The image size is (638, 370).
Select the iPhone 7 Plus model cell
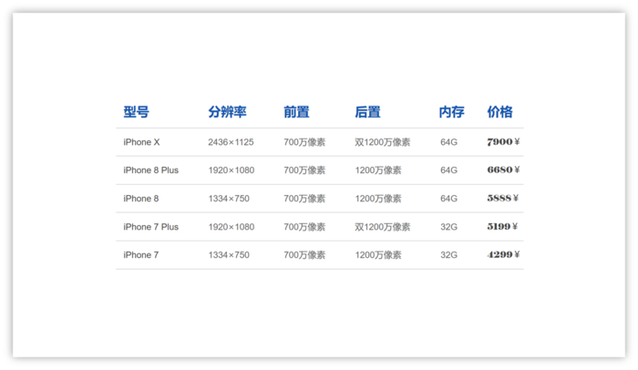pyautogui.click(x=151, y=227)
